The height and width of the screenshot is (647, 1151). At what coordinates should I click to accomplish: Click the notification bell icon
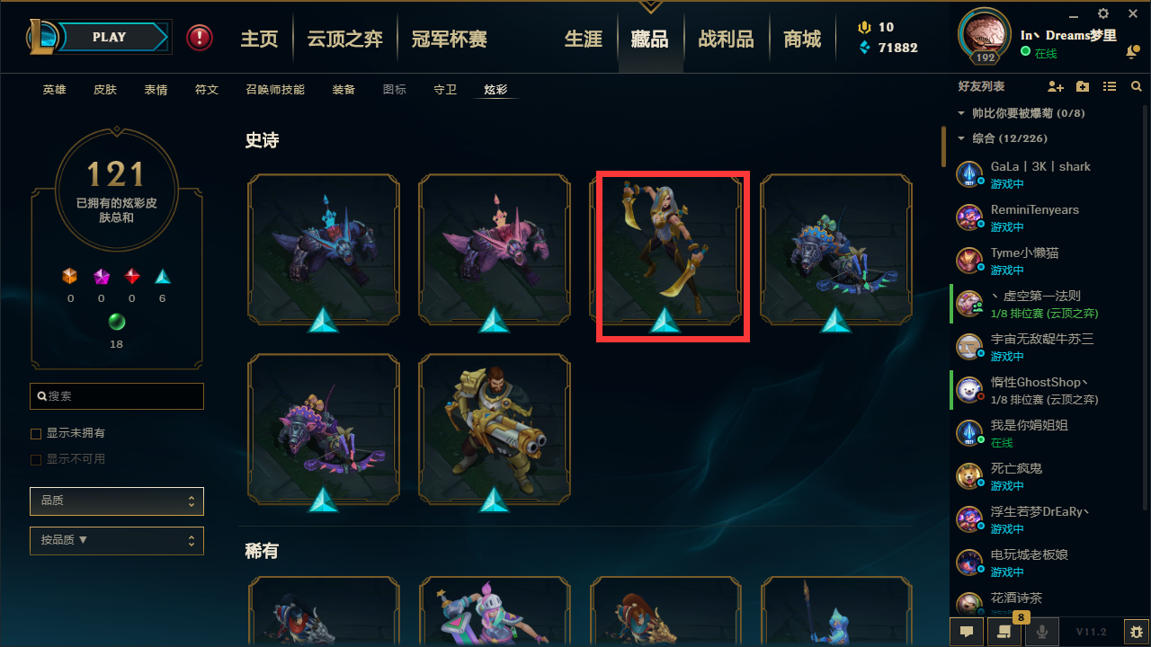(1131, 53)
